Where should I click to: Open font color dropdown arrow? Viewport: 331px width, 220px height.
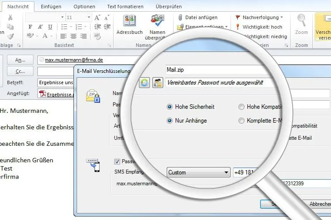coord(51,36)
